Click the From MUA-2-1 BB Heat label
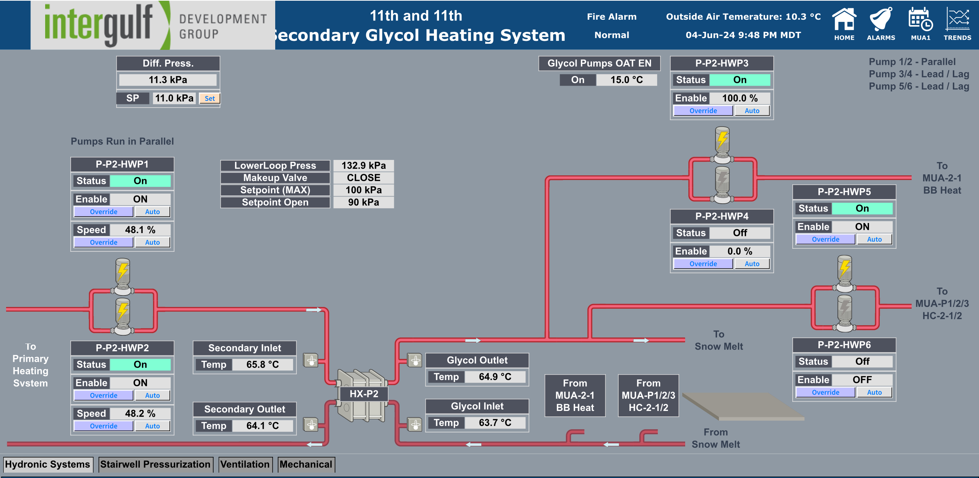979x478 pixels. (575, 396)
